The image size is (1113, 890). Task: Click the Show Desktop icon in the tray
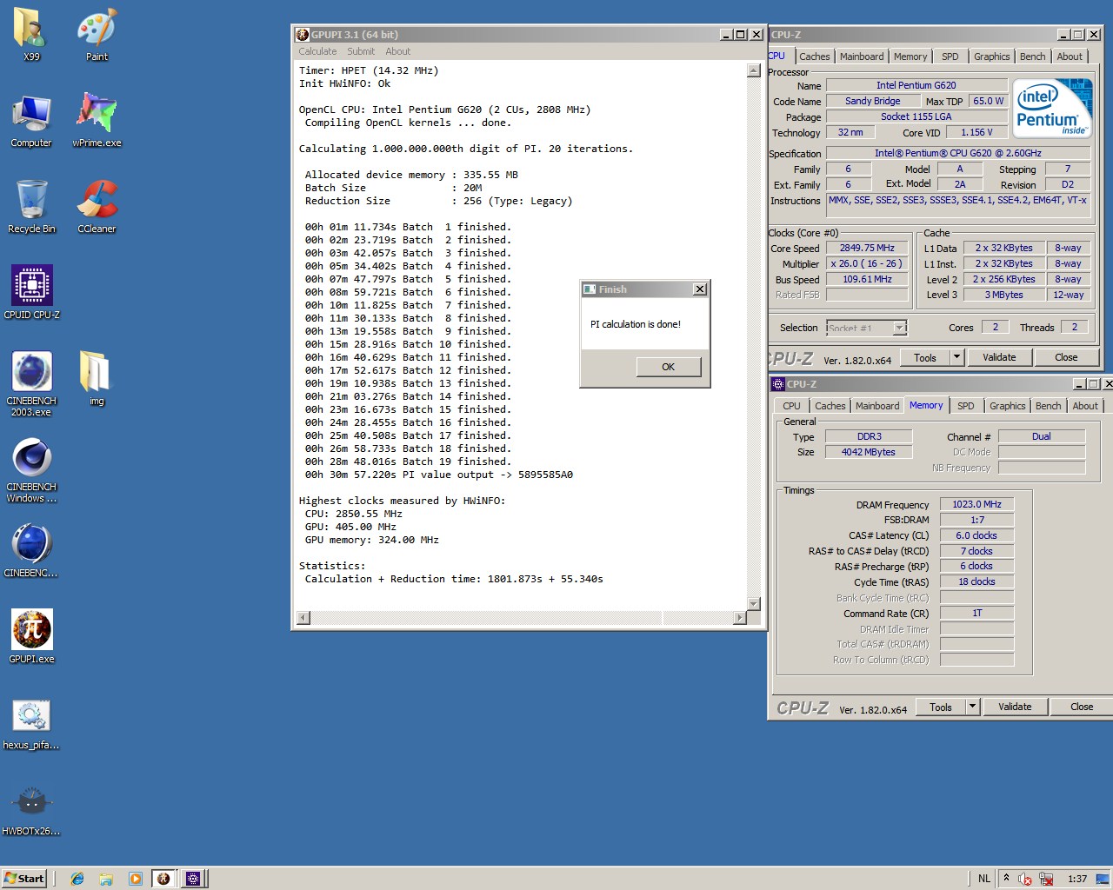tap(1103, 879)
